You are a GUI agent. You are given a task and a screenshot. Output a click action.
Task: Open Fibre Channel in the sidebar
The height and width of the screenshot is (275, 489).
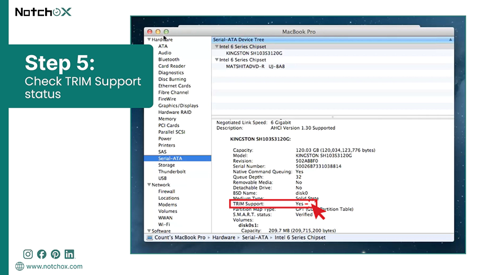click(x=173, y=93)
